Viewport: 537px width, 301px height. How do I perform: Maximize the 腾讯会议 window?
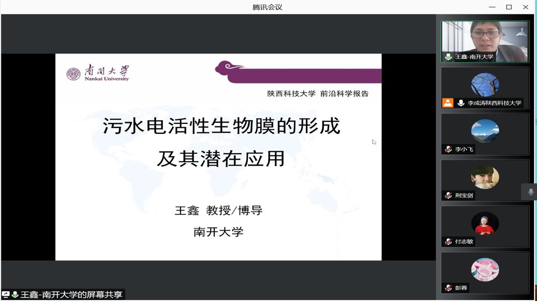[x=509, y=7]
